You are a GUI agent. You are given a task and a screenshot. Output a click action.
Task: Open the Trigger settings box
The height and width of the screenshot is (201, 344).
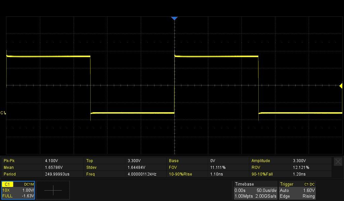297,190
